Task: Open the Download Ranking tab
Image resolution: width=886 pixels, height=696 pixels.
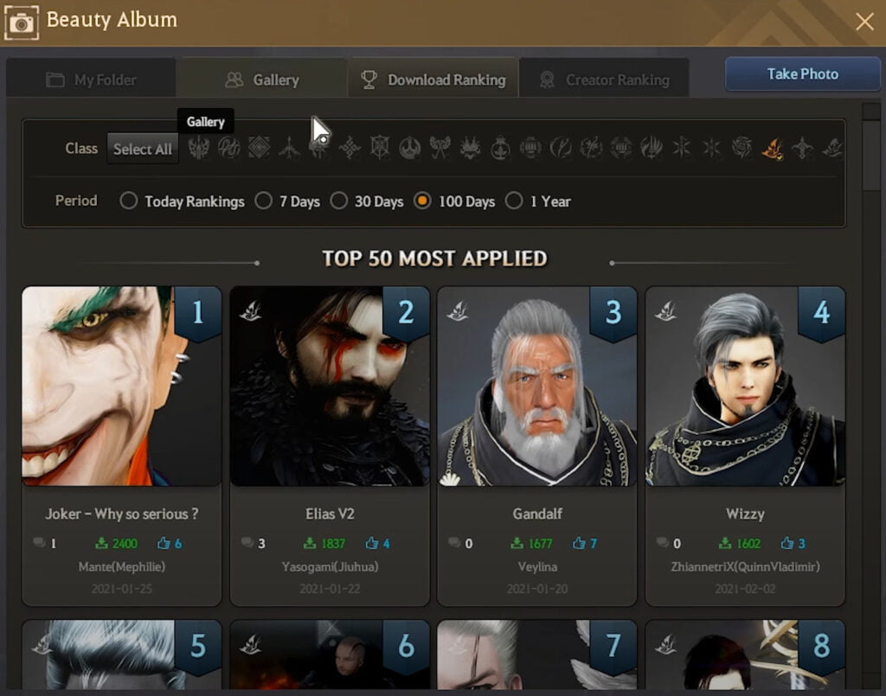Action: (x=433, y=78)
